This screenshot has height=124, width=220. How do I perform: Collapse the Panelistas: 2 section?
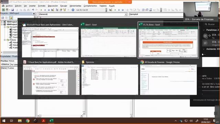[204, 30]
